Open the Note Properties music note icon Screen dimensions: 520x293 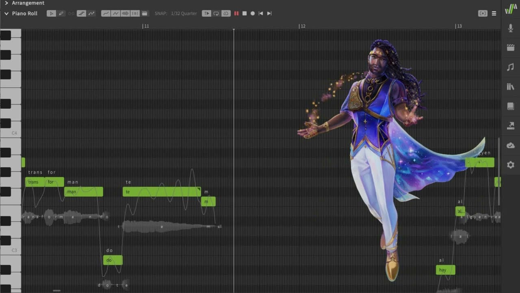[x=511, y=67]
